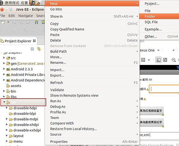The image size is (179, 146).
Task: Select drawable-ldpi folder
Action: click(x=22, y=114)
